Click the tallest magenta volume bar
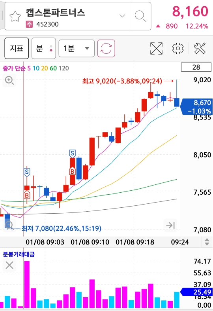This screenshot has height=311, width=213. click(27, 284)
